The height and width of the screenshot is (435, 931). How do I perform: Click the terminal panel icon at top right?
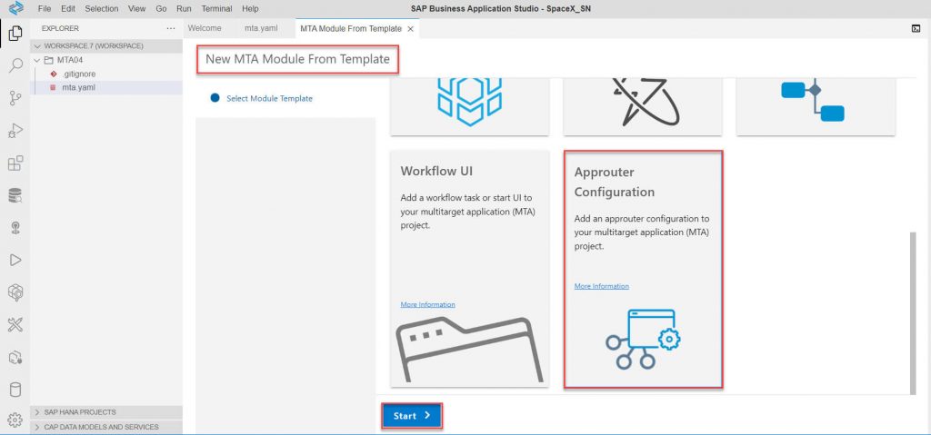pyautogui.click(x=915, y=28)
